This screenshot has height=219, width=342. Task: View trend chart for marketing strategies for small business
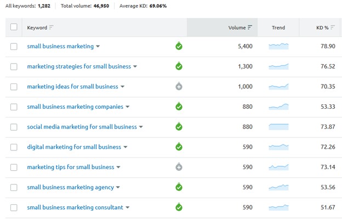tap(278, 66)
